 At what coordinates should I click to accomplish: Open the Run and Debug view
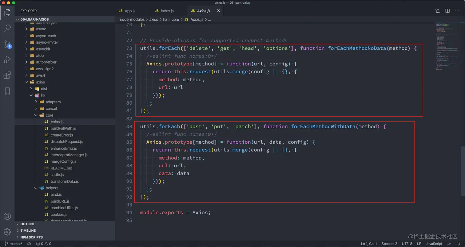(7, 60)
